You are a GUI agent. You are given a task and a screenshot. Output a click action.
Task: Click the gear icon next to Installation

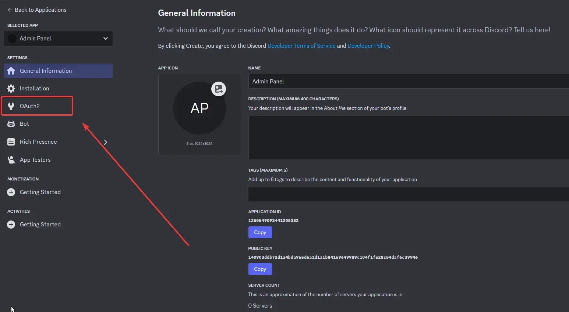11,89
